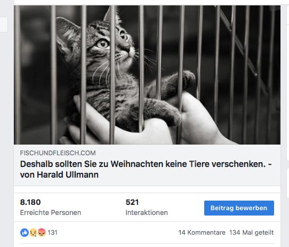Viewport: 289px width, 247px height.
Task: Open the 134 Mal geteilt link
Action: tap(252, 233)
